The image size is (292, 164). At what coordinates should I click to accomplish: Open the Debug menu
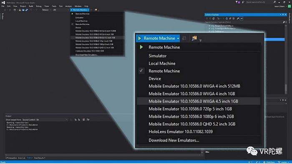[x=38, y=6]
